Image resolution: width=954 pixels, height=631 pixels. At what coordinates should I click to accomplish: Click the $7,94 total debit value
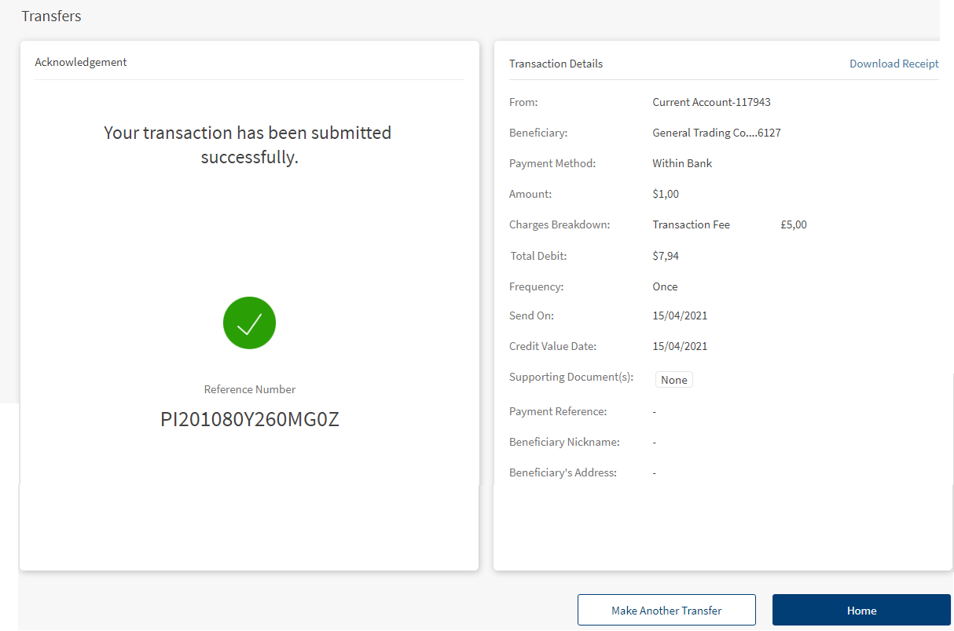pos(666,256)
